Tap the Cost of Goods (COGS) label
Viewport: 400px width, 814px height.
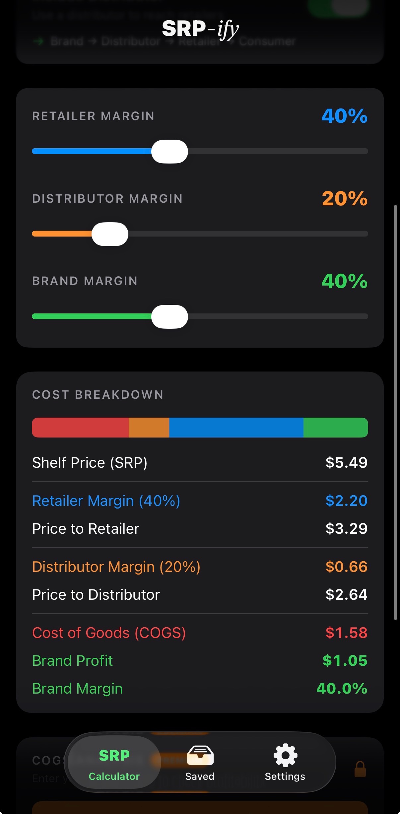tap(109, 633)
